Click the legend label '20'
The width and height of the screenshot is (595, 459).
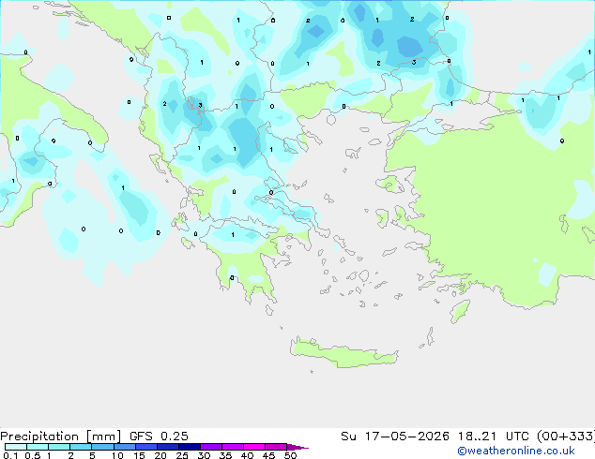[x=160, y=455]
